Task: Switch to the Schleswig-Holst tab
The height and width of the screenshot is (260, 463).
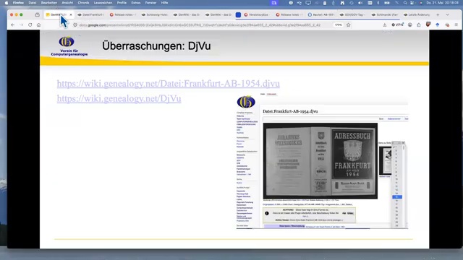Action: pos(155,14)
